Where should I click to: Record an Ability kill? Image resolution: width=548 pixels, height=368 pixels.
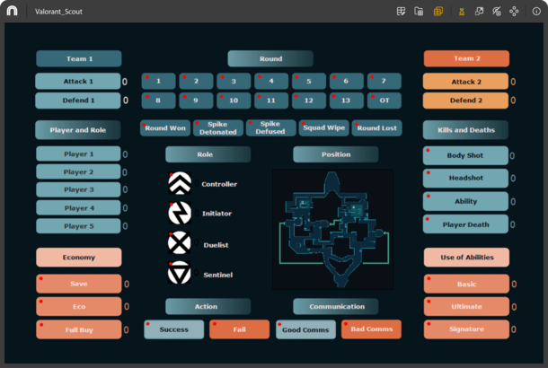tap(465, 201)
